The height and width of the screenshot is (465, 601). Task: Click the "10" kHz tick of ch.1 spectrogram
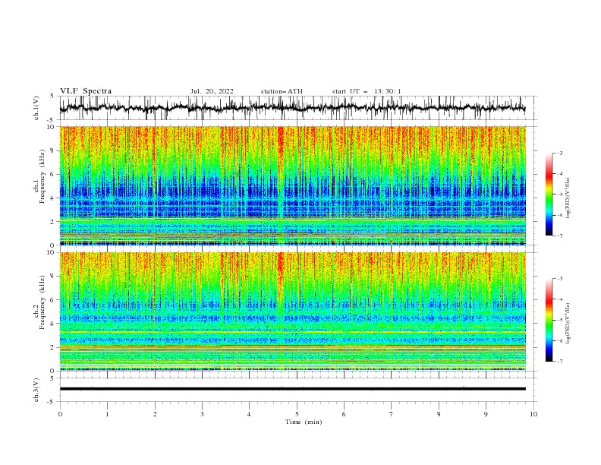click(52, 127)
